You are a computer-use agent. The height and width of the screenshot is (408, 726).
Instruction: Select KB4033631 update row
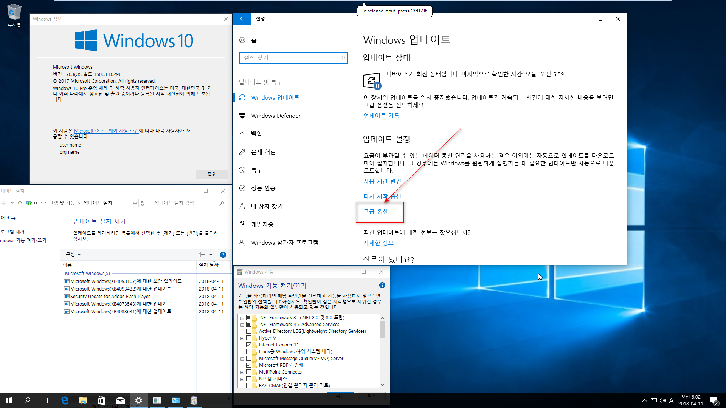point(144,311)
